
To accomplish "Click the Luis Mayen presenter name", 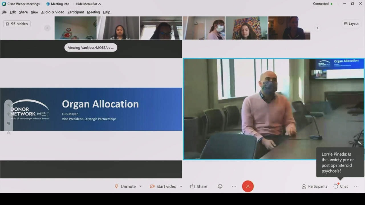I will 70,114.
